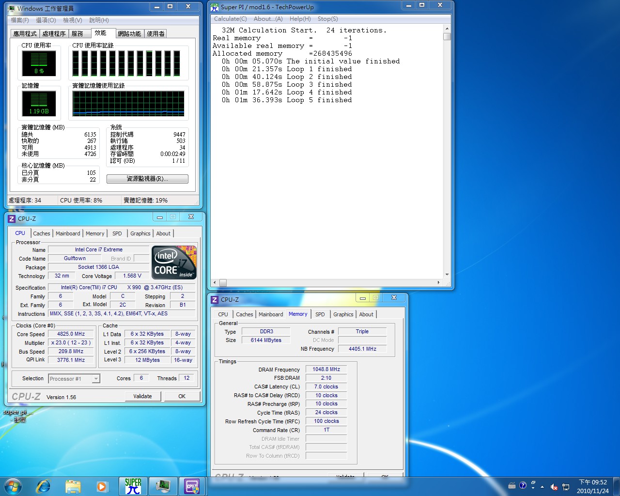Open the Windows Start menu orb
The image size is (620, 496).
tap(13, 486)
